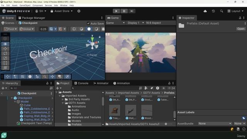Viewport: 247px width, 139px height.
Task: Switch to the Console tab
Action: [81, 83]
